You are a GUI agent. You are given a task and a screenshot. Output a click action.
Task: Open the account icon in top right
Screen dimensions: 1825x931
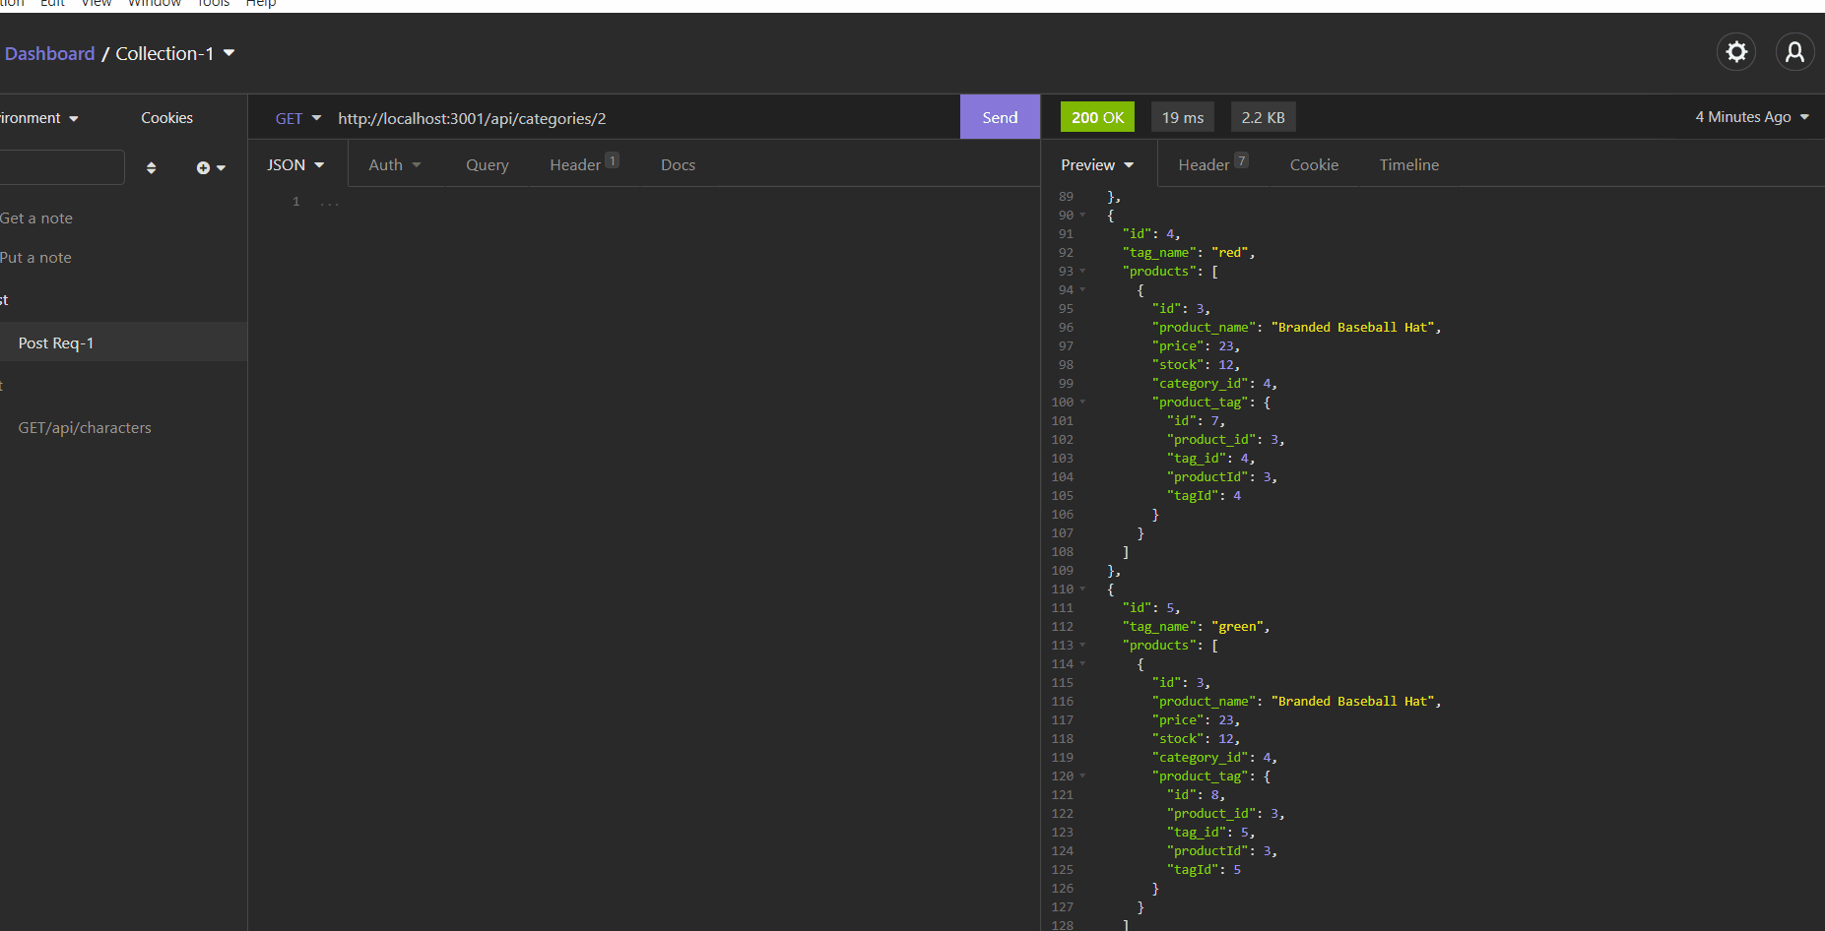[x=1794, y=51]
